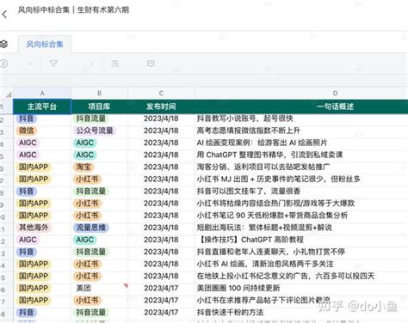Click the 2023/4/17 date in the 抖音快速千粉 row
This screenshot has height=323, width=408.
pos(161,312)
